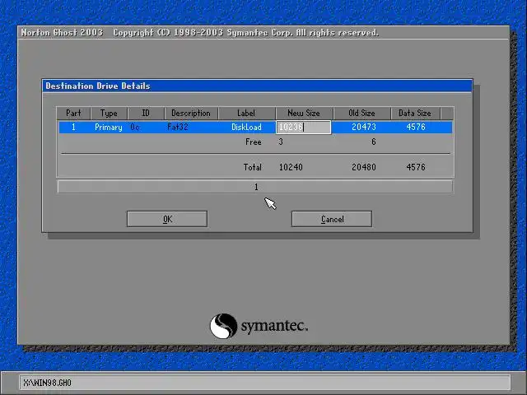Click the OK button

click(167, 219)
